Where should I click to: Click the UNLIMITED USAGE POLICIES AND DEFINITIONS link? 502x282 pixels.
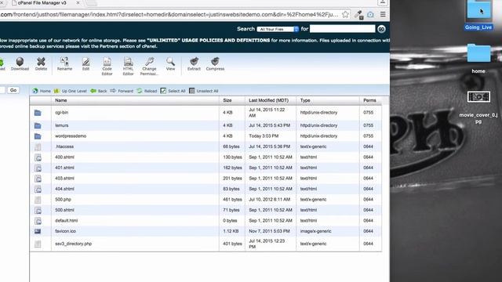tap(209, 40)
